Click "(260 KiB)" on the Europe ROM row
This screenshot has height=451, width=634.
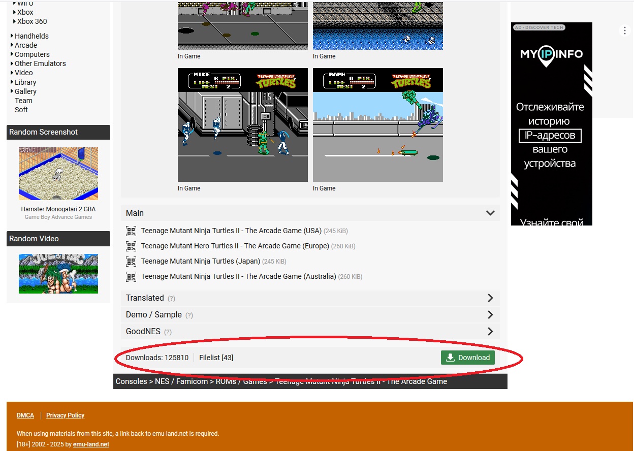343,246
